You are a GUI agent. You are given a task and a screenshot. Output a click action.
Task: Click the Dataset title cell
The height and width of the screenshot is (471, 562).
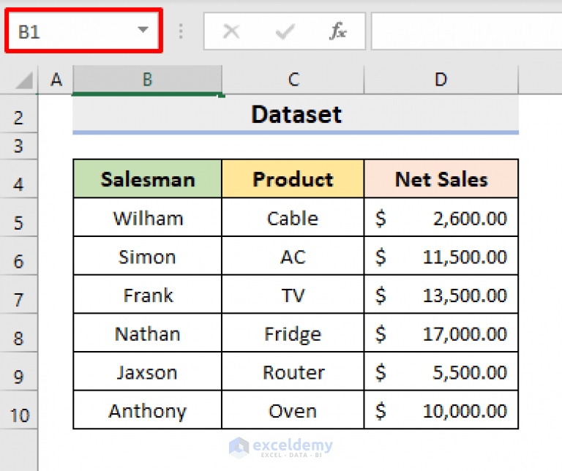(x=296, y=114)
